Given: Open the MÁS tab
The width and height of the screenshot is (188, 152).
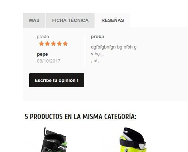Looking at the screenshot, I should (x=34, y=20).
